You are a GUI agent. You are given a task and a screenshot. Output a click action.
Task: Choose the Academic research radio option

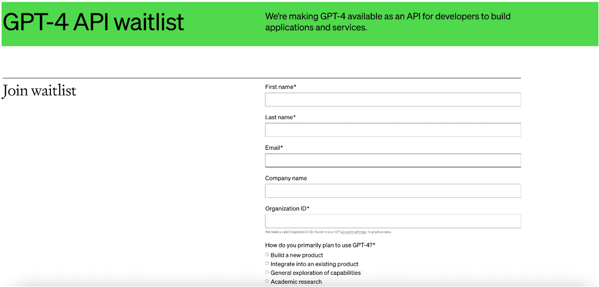click(267, 281)
